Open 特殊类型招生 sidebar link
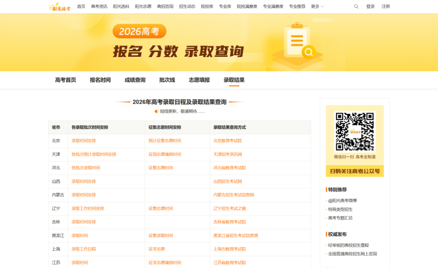Screen dimensions: 438x268 [x=340, y=209]
